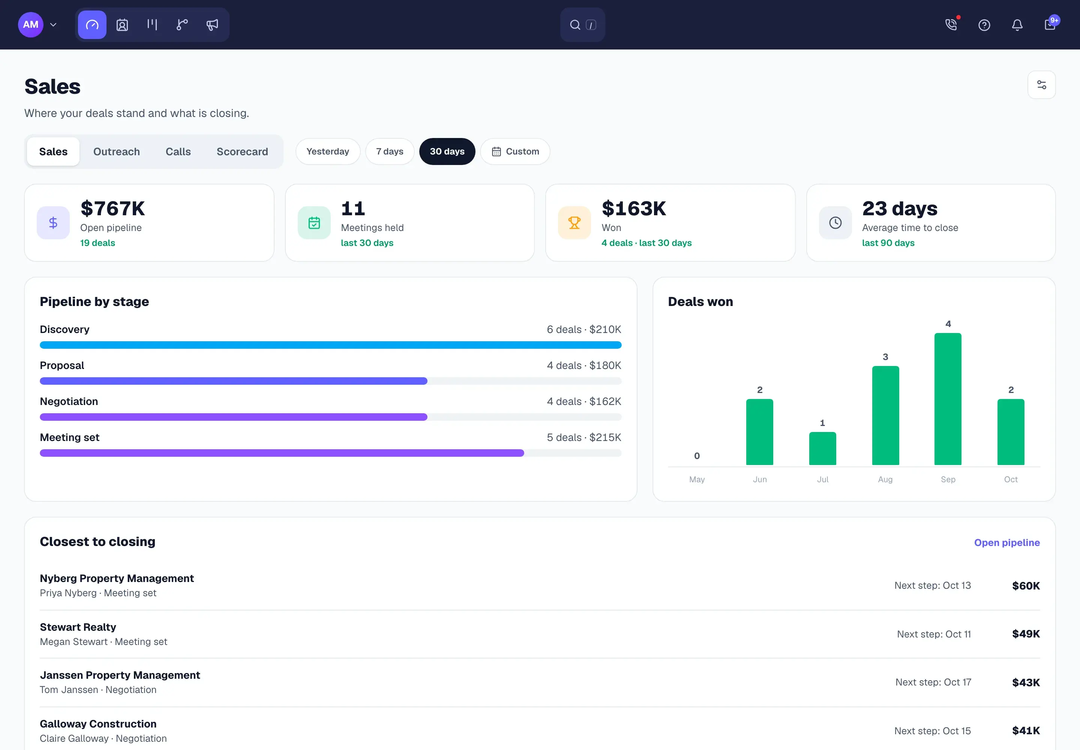Switch to the Sales tab
This screenshot has height=750, width=1080.
coord(53,152)
